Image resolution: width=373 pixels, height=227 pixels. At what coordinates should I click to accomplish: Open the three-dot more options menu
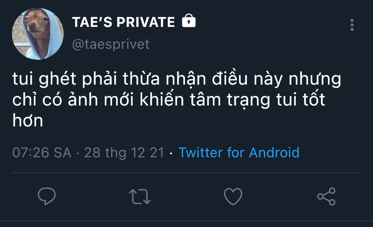click(x=352, y=25)
